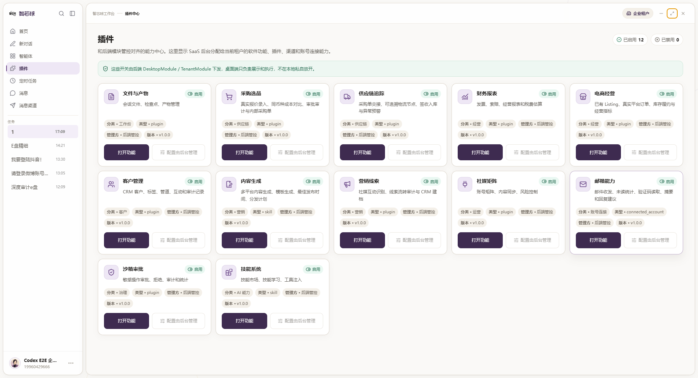Viewport: 698px width, 378px height.
Task: Click the 启用 status badge on 技能系统
Action: (x=313, y=269)
